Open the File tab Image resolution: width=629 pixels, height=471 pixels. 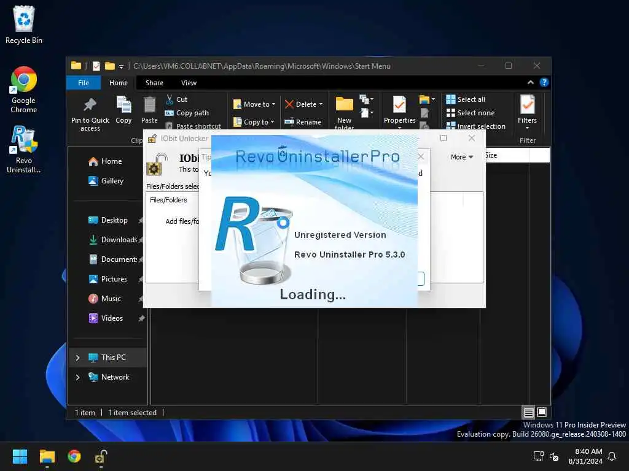[x=84, y=83]
